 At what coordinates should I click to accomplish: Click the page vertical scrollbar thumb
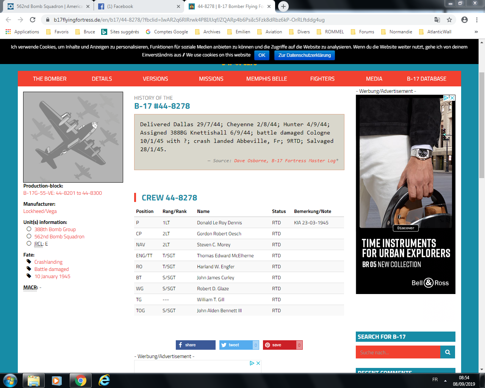point(482,125)
